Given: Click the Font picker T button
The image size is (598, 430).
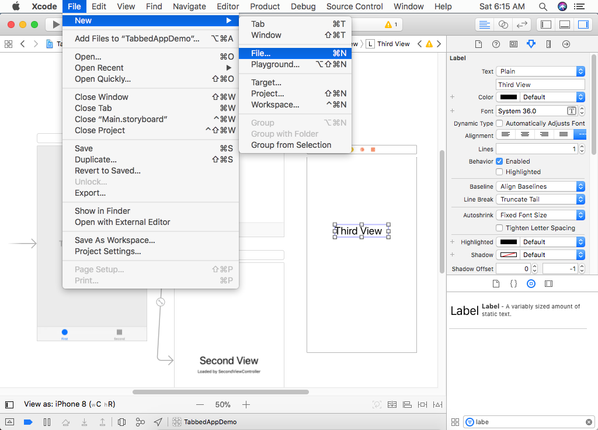Looking at the screenshot, I should pos(571,111).
